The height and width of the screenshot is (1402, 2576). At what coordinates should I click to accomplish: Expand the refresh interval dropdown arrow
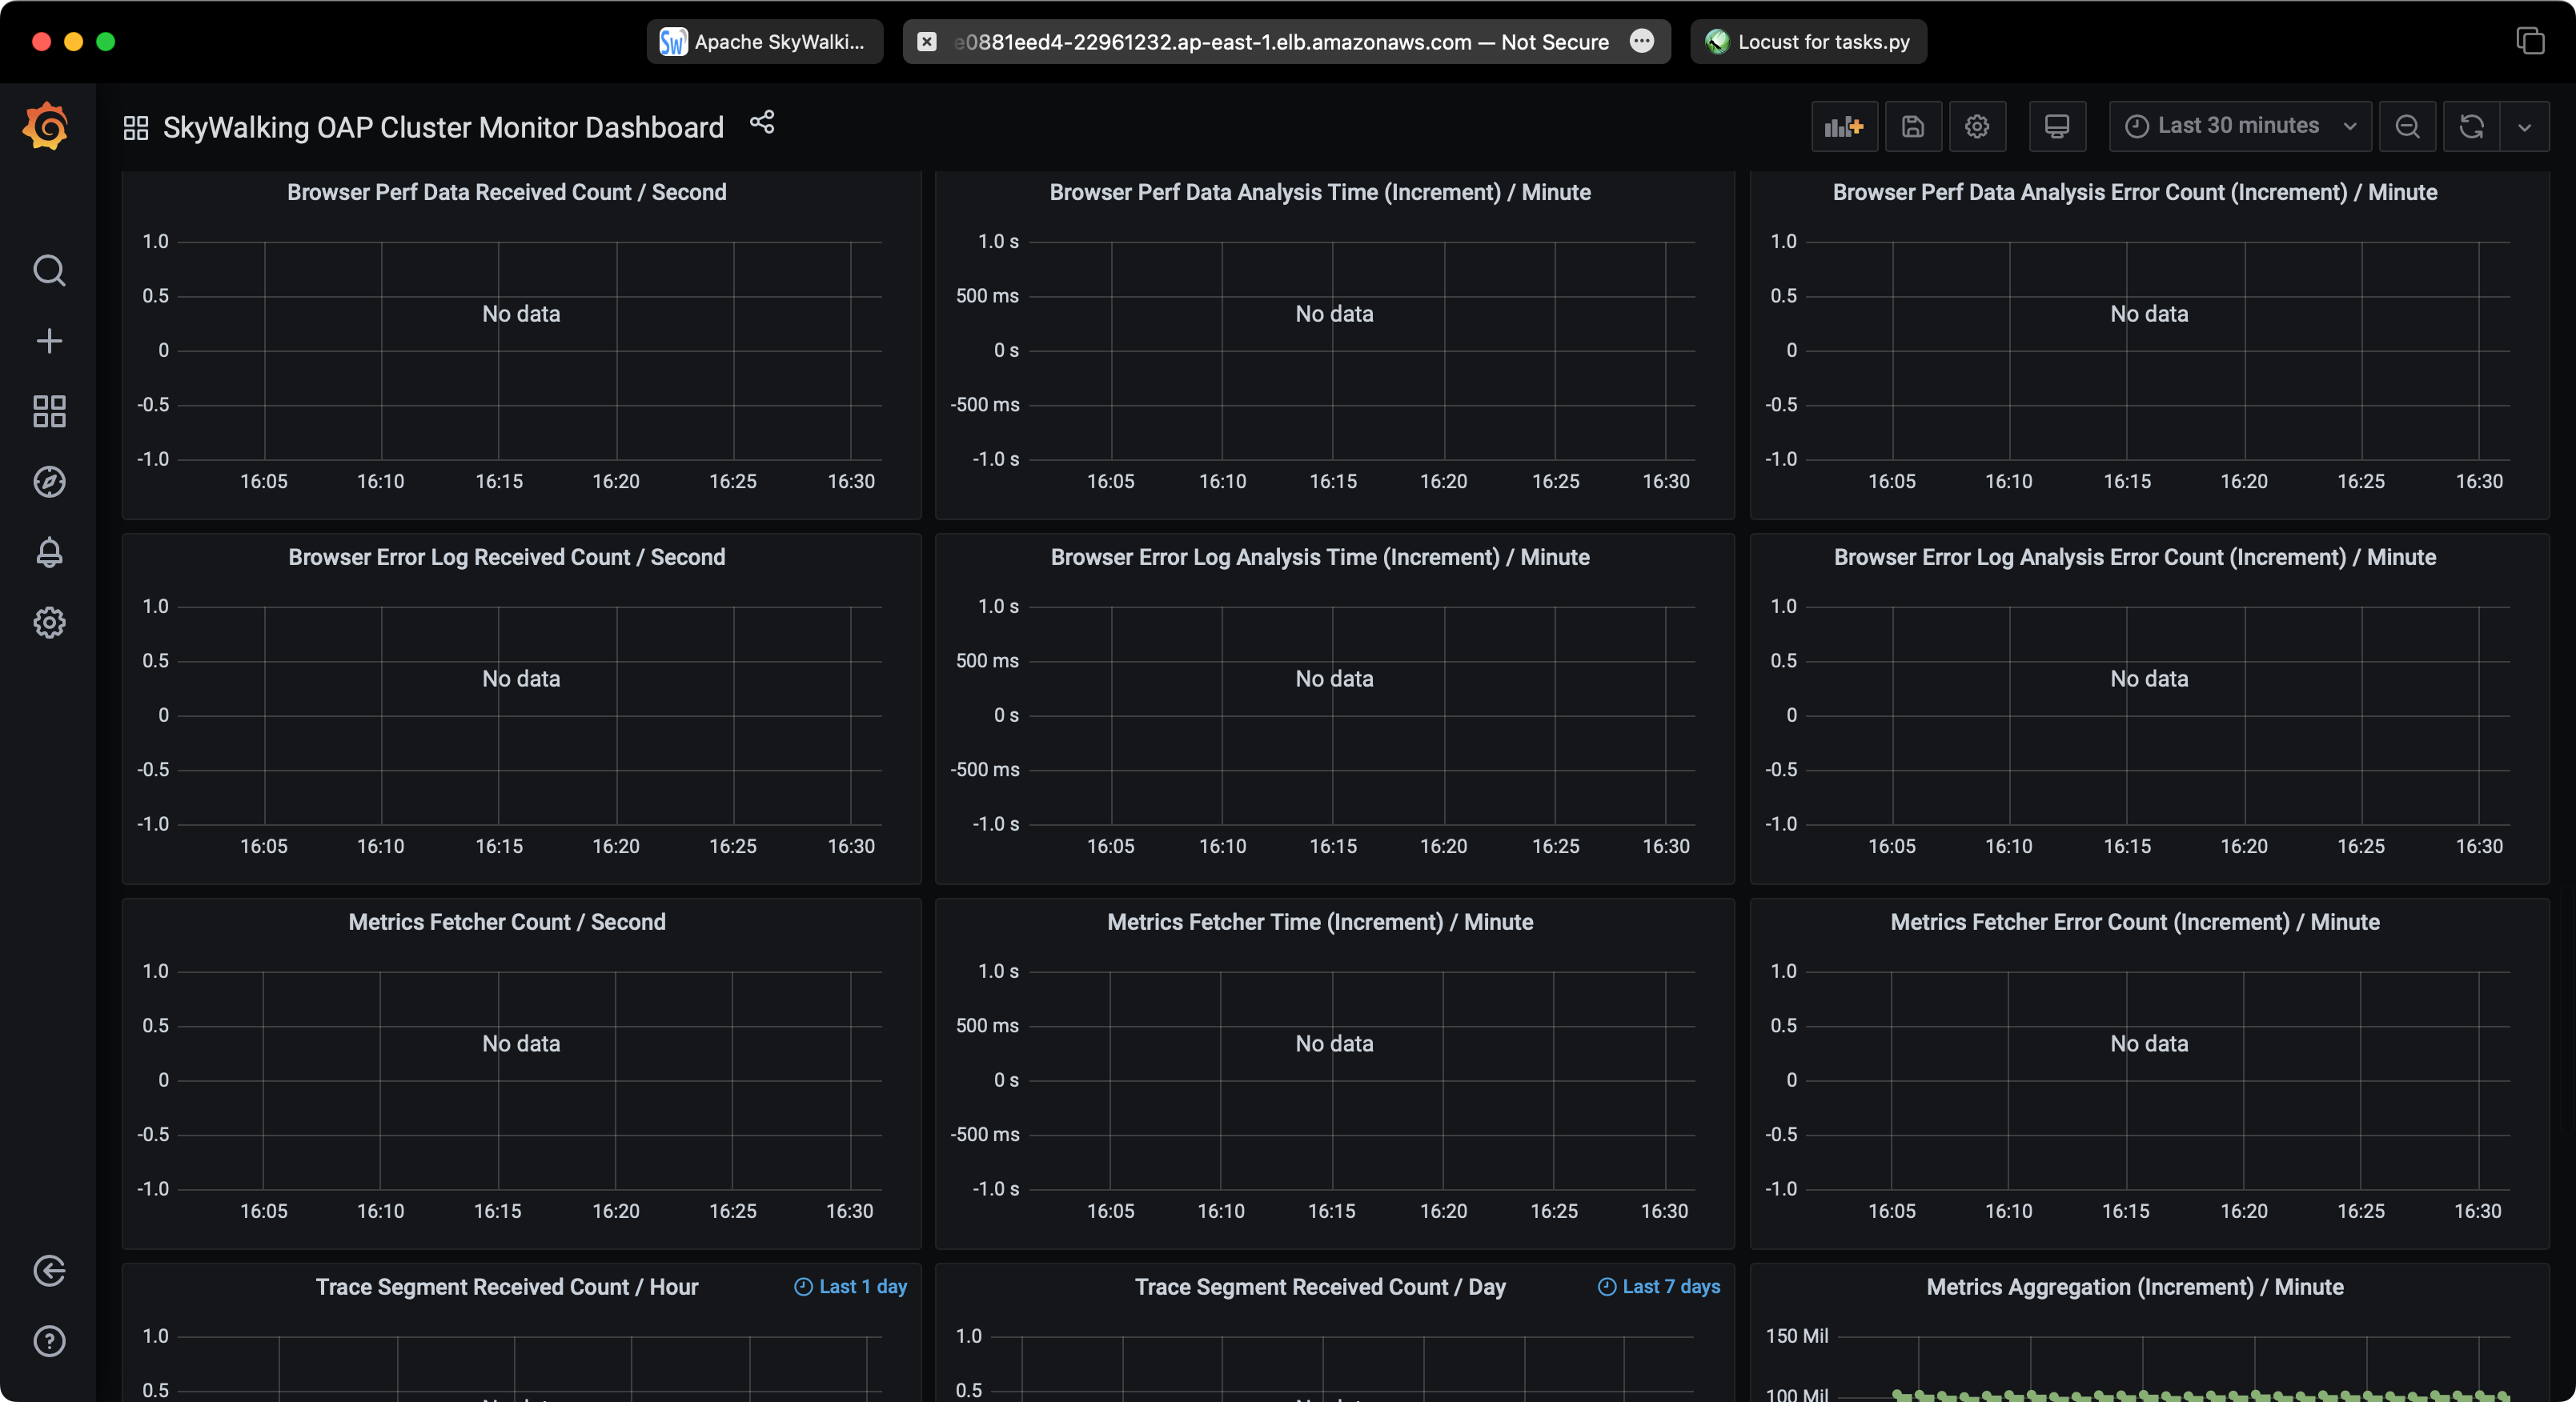(2524, 127)
